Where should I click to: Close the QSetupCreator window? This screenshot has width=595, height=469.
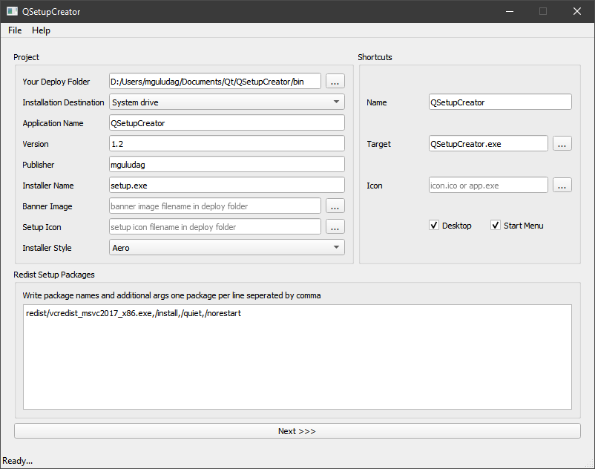click(x=576, y=11)
